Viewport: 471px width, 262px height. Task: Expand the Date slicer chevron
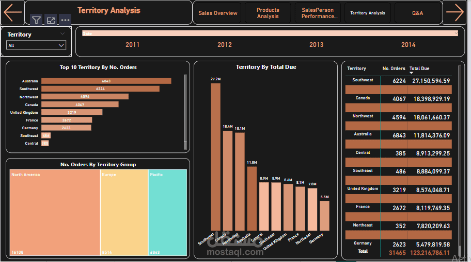click(x=456, y=33)
